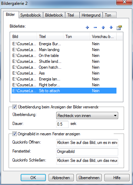Move selected picture up with arrow icon
133x185 pixels.
[103, 28]
